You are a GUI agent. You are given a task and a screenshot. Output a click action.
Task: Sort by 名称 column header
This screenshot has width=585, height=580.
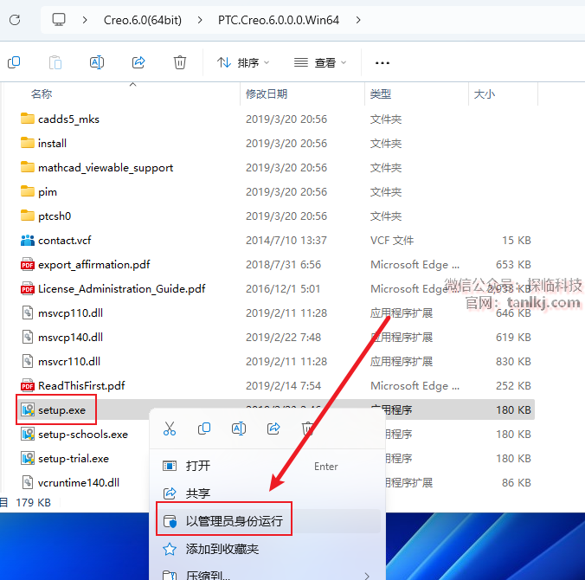(42, 93)
